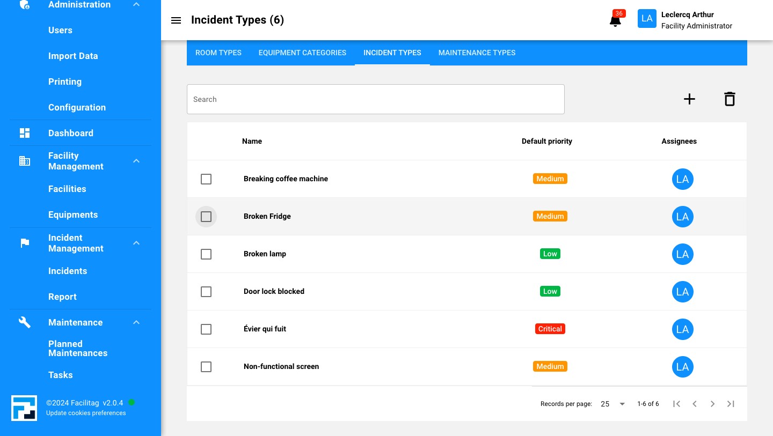
Task: Open the Records per page dropdown
Action: coord(612,404)
